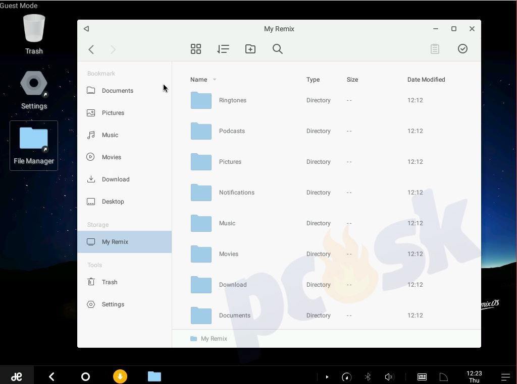517x384 pixels.
Task: Open the clock showing 12:23 Thu
Action: [474, 377]
